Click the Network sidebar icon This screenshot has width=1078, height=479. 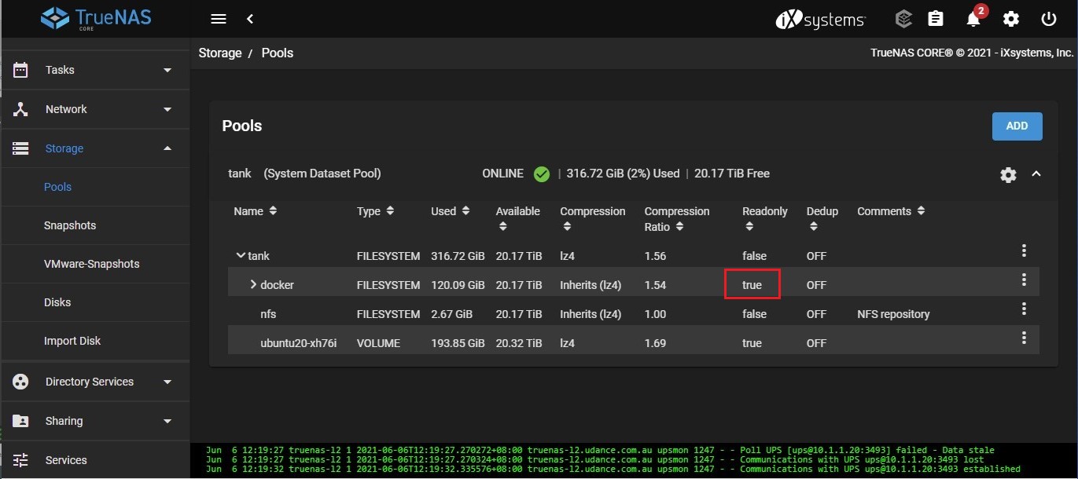coord(21,109)
